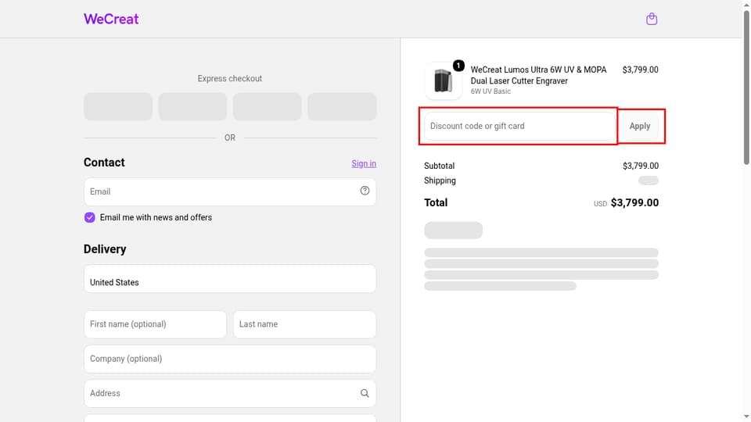The width and height of the screenshot is (751, 422).
Task: Focus the Email input field
Action: click(230, 192)
